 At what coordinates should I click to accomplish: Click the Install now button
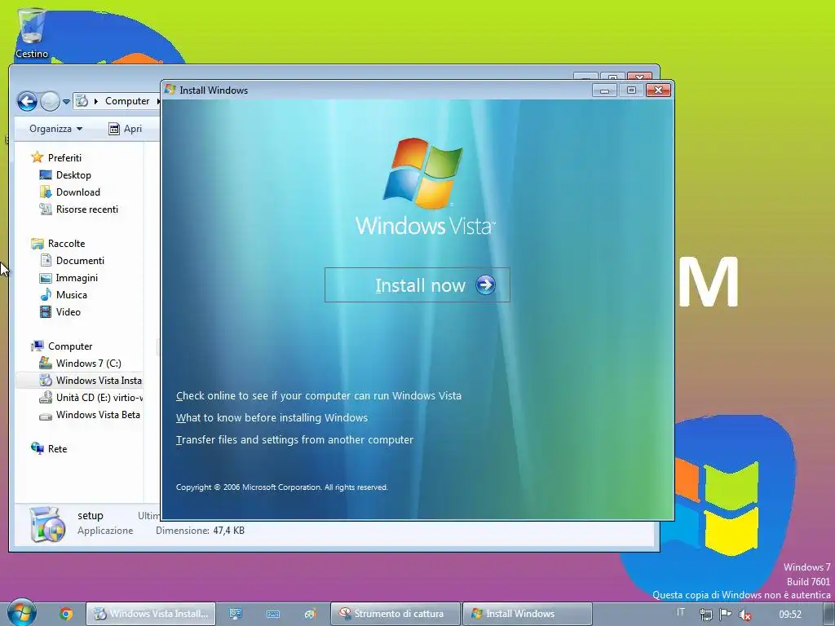(x=417, y=285)
